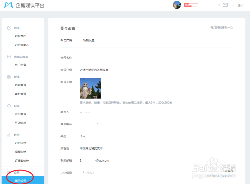Open the message envelope icon
Image resolution: width=250 pixels, height=184 pixels.
point(225,5)
